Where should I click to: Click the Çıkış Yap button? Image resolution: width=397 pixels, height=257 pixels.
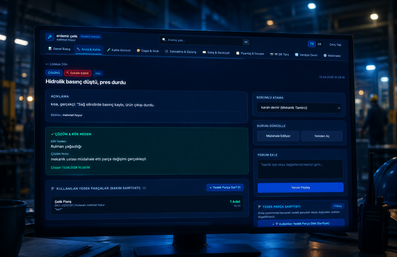tap(335, 45)
